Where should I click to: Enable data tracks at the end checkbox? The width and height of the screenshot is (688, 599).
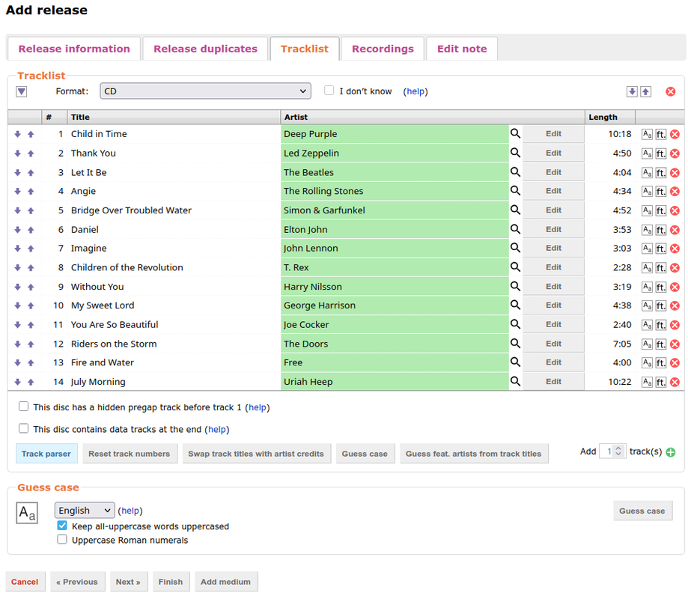click(24, 428)
